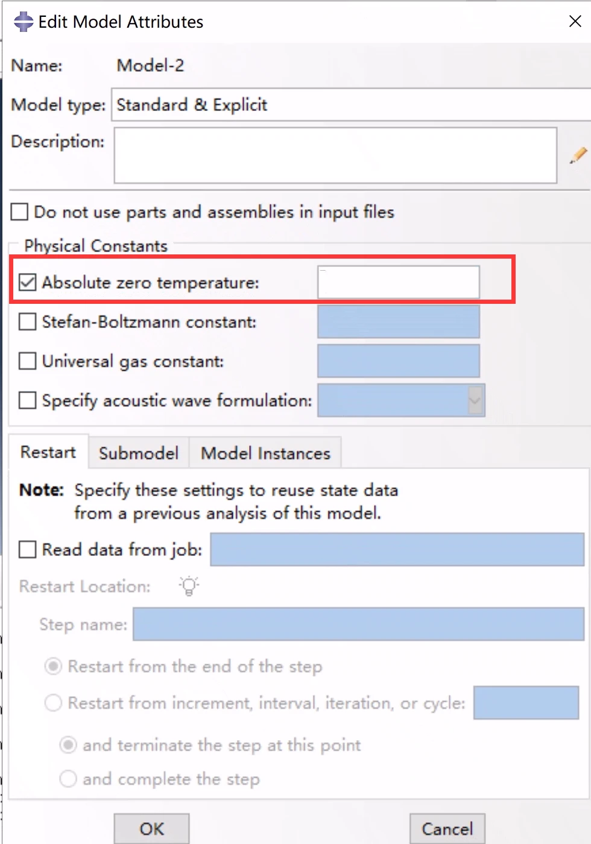Uncheck Absolute zero temperature checkbox
Screen dimensions: 591x844
pyautogui.click(x=28, y=282)
